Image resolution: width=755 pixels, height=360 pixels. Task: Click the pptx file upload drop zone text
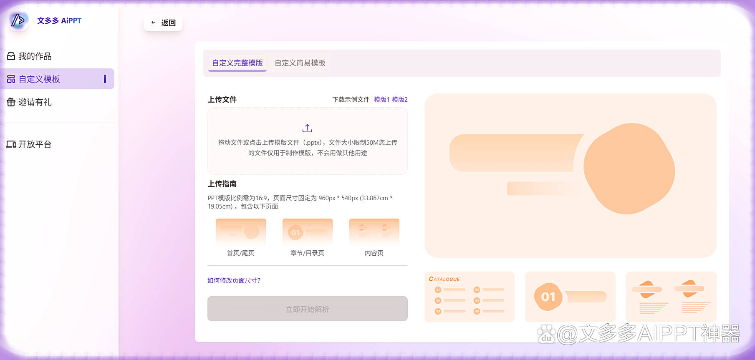coord(308,148)
